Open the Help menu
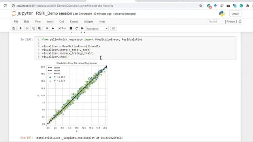This screenshot has width=253, height=142. click(x=102, y=22)
